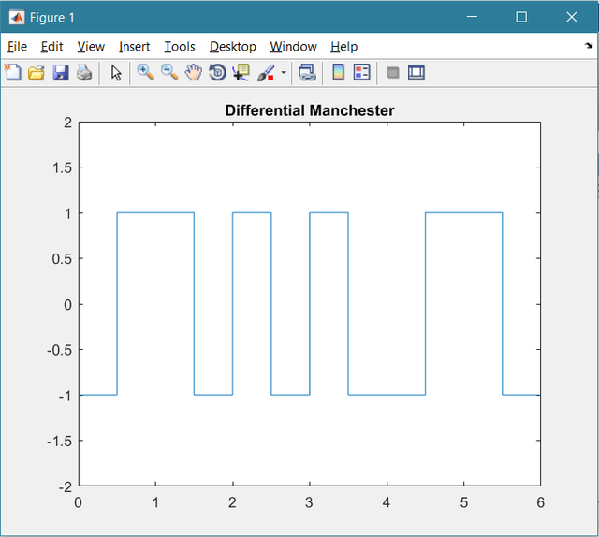This screenshot has height=537, width=599.
Task: Save the figure with the floppy disk icon
Action: [x=60, y=72]
